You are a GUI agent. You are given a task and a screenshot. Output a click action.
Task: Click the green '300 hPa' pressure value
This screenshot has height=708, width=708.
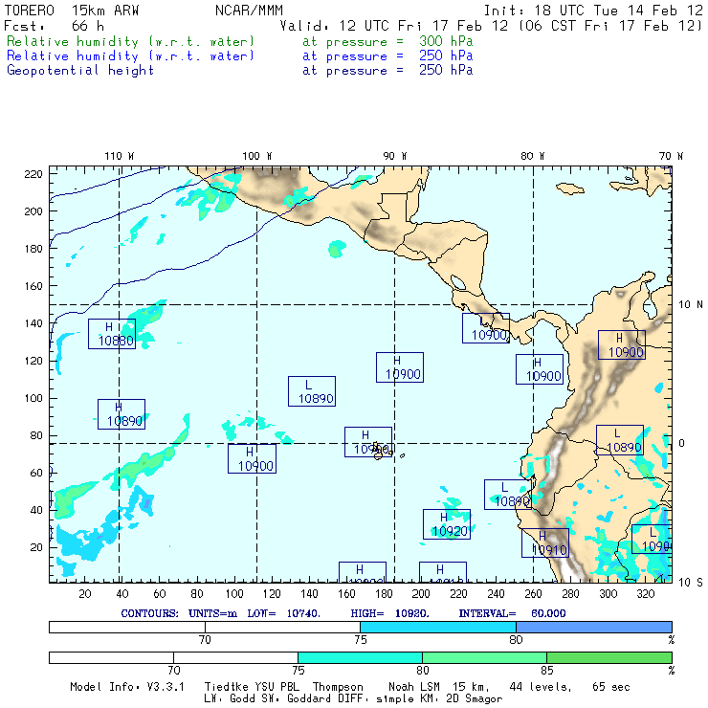point(446,41)
